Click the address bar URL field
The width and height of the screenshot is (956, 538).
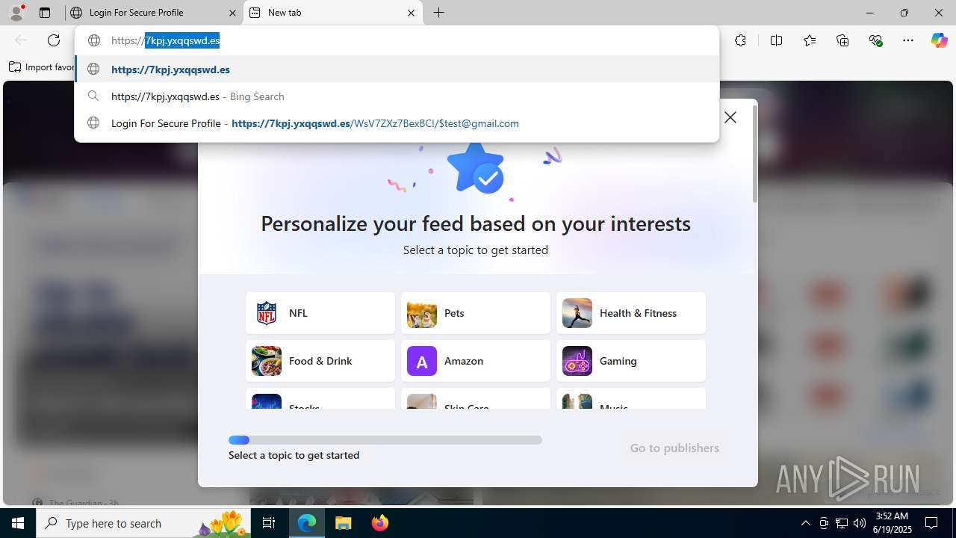coord(397,40)
